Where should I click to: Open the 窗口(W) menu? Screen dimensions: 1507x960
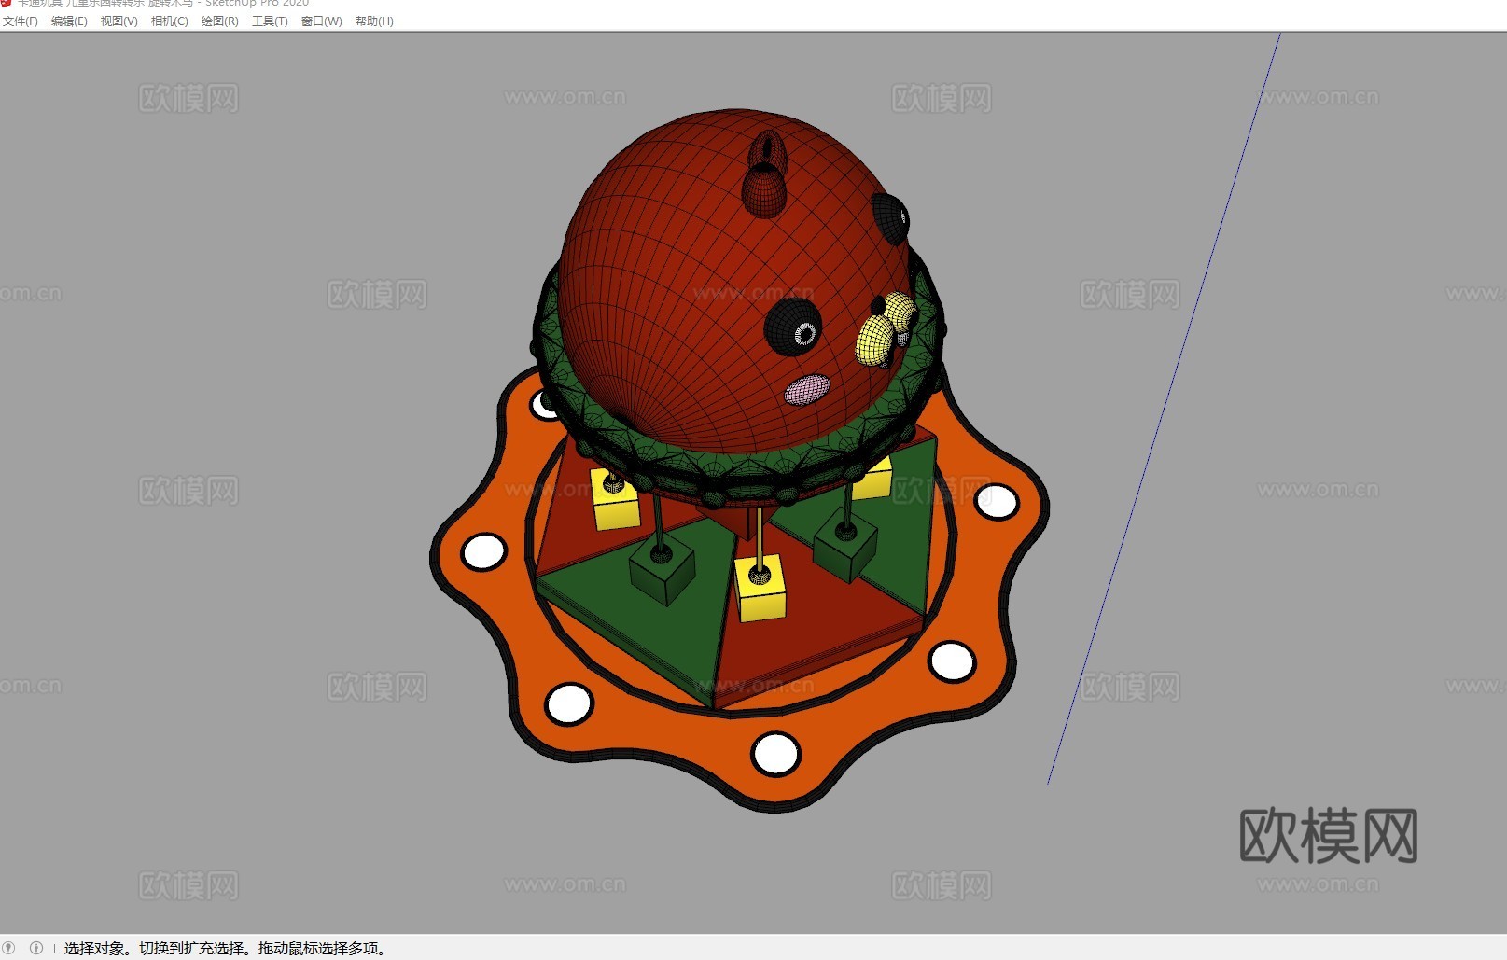click(322, 21)
